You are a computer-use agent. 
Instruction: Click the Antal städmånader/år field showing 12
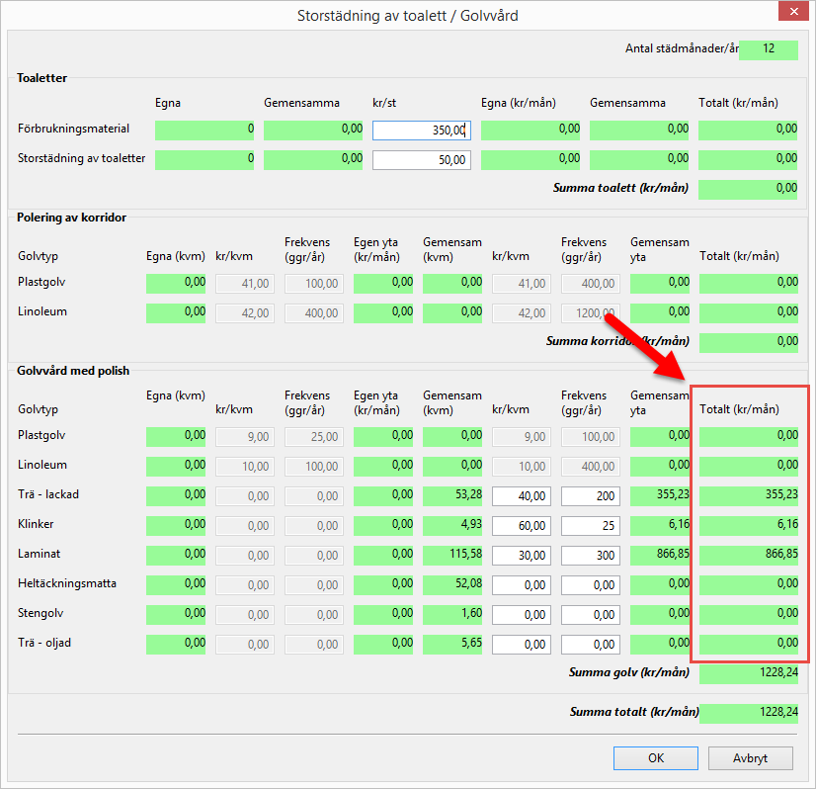768,49
